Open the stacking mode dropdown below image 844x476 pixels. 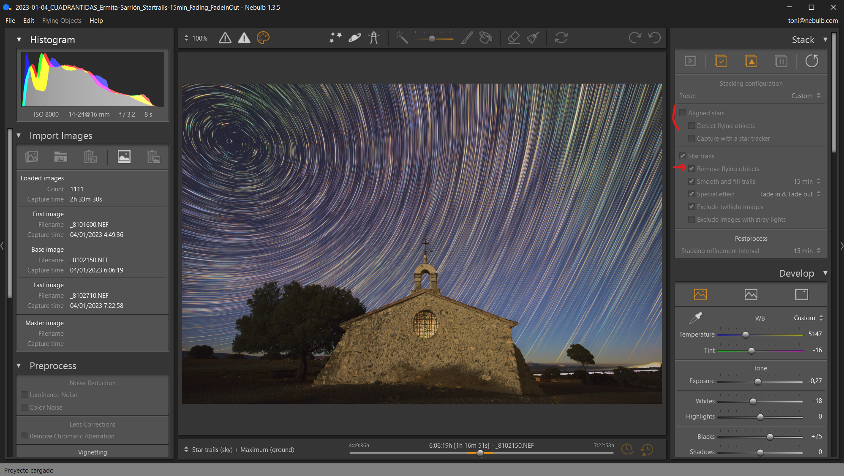coord(239,450)
